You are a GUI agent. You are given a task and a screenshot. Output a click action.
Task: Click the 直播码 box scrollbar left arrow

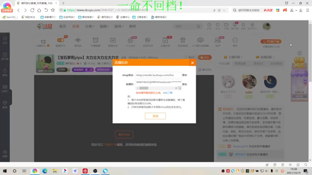point(138,88)
